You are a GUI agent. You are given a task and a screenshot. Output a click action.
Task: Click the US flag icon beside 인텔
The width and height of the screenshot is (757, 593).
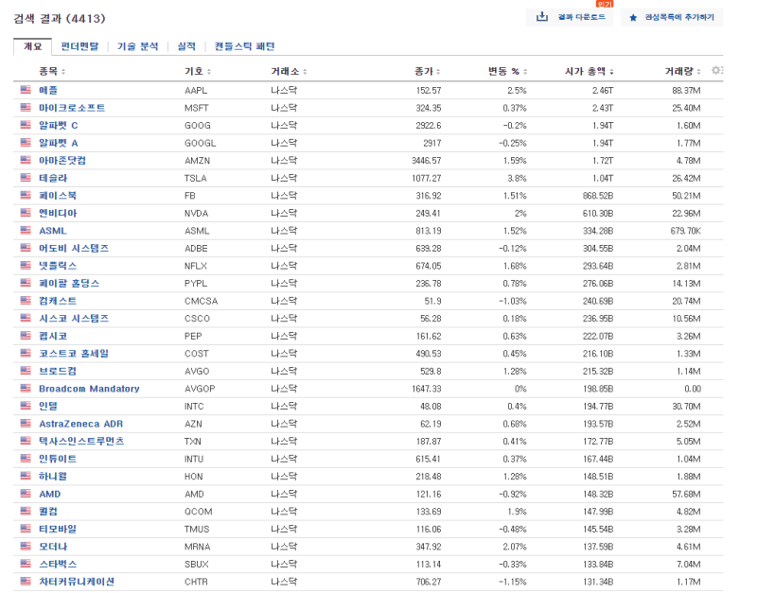pyautogui.click(x=26, y=406)
